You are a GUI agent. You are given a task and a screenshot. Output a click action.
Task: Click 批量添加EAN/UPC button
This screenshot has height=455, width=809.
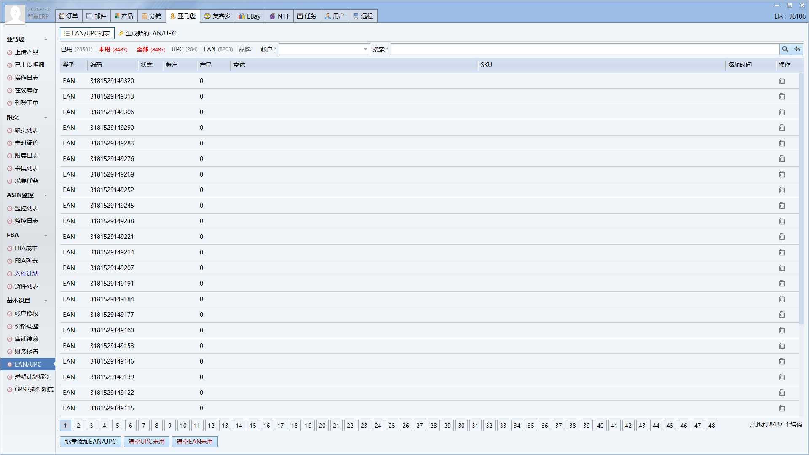point(91,442)
